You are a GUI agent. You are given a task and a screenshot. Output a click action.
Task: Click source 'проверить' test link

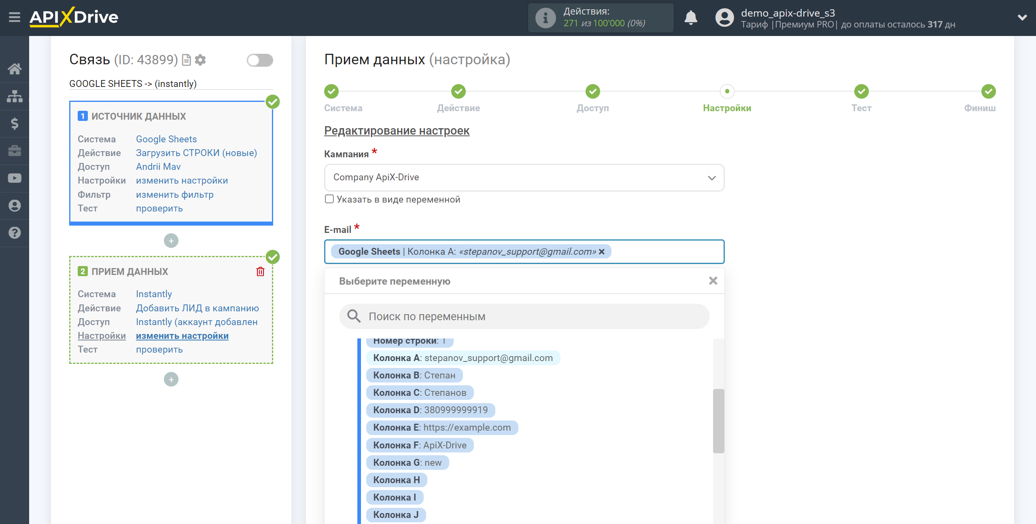159,208
